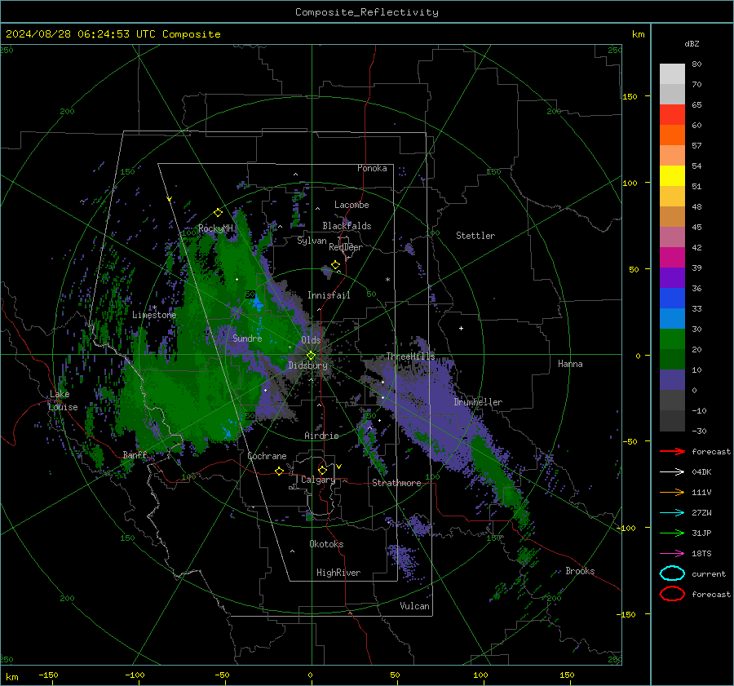Click the -150 tick on bottom km axis

point(48,675)
